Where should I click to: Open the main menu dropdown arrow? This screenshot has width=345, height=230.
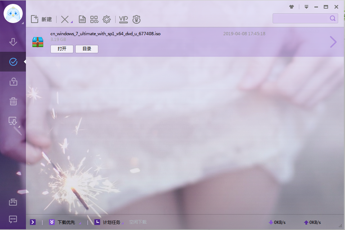pos(306,7)
